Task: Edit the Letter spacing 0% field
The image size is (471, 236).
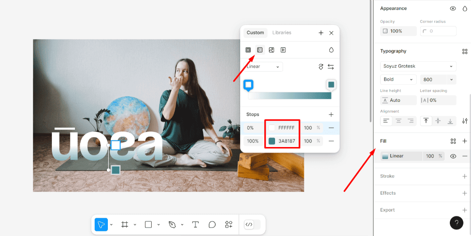Action: coord(438,100)
